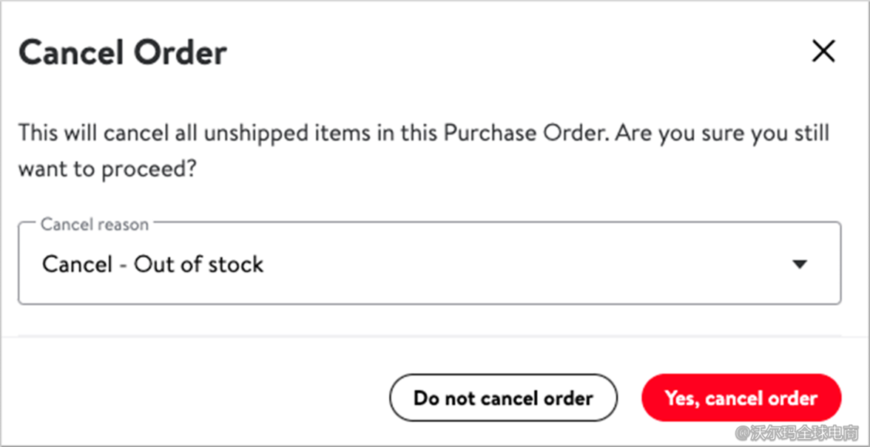870x447 pixels.
Task: Click the 'Cancel Order' dialog heading
Action: coord(123,52)
